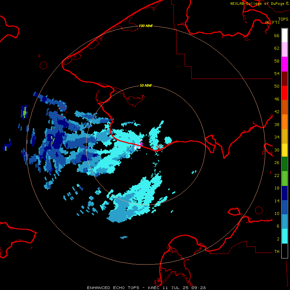Click the magenta legend swatch near 58
Viewport: 290px width, 290px height.
(x=285, y=64)
